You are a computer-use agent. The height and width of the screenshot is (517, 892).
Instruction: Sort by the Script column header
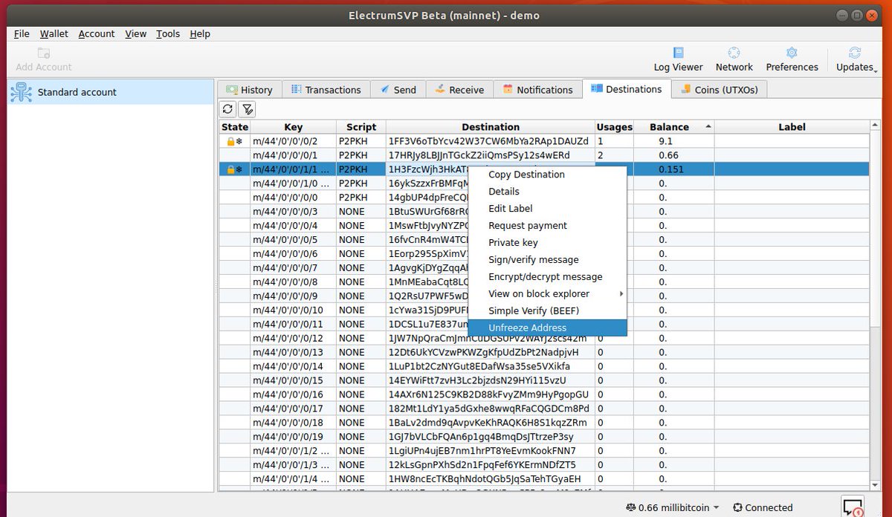(361, 127)
